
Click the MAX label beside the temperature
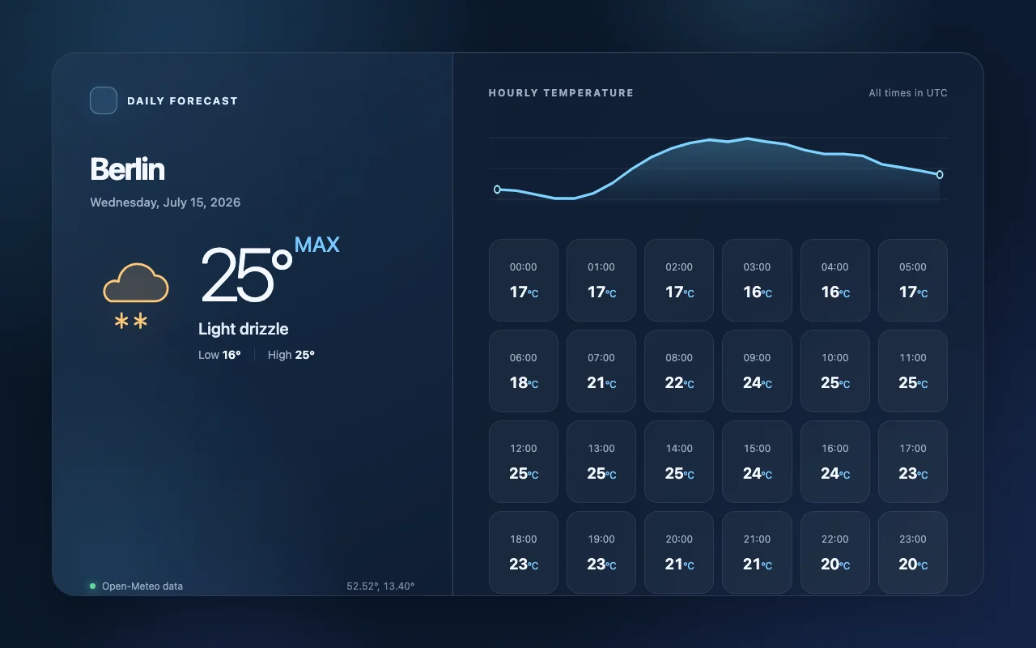(x=317, y=245)
